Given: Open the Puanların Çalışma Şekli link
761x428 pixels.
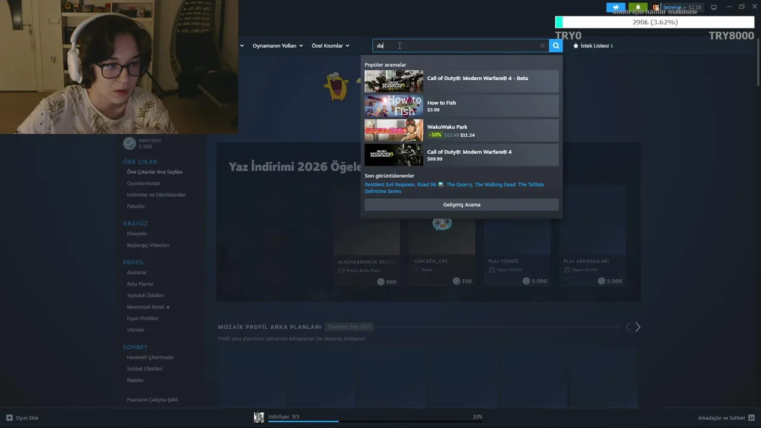Looking at the screenshot, I should pos(152,399).
